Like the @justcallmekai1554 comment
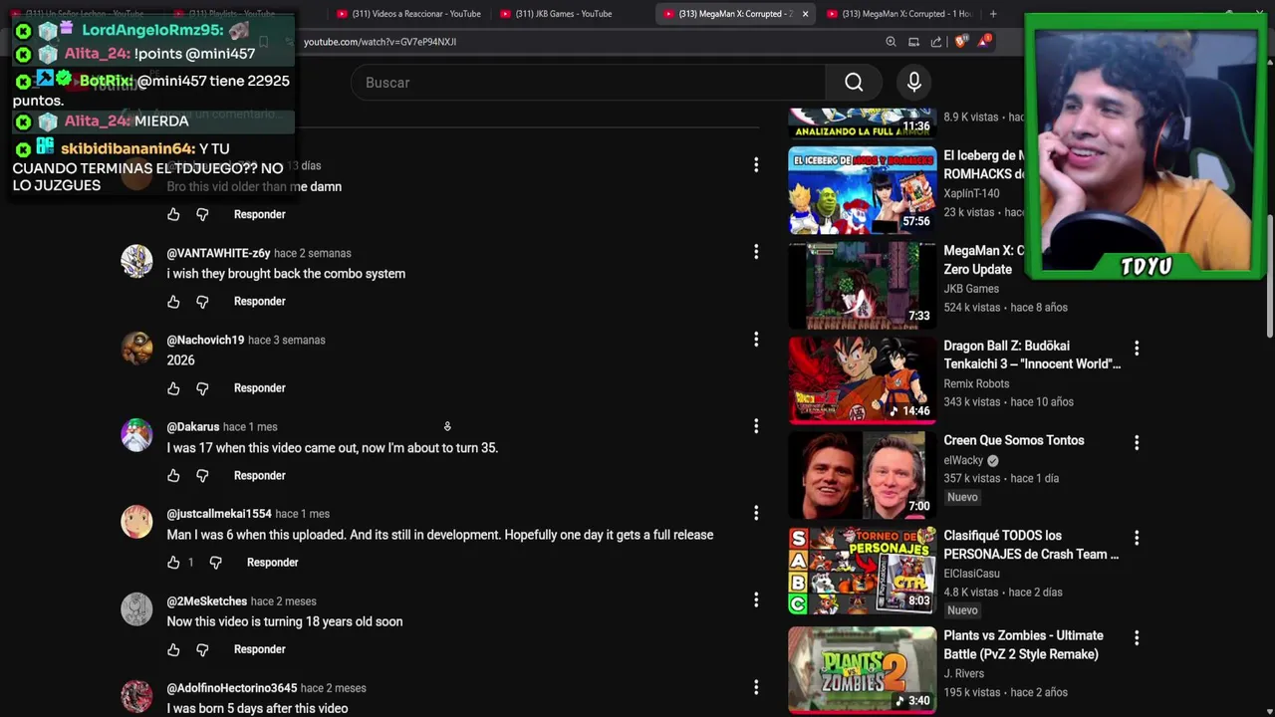Screen dimensions: 1275x717 (173, 563)
